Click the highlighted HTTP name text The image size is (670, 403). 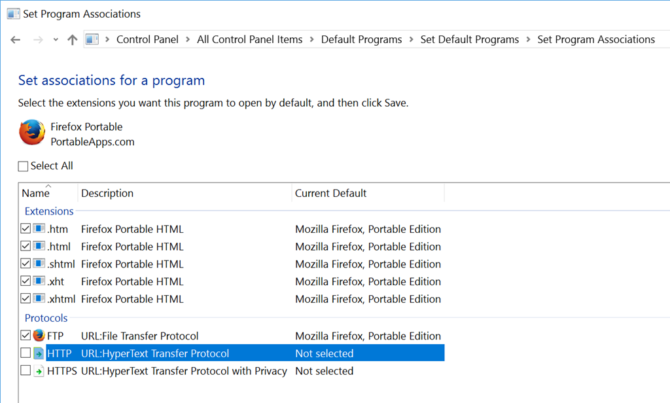[x=60, y=353]
